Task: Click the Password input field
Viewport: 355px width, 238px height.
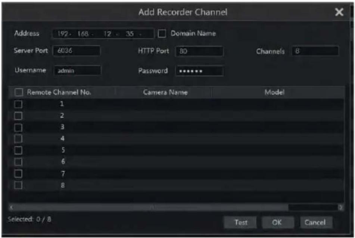Action: [199, 71]
